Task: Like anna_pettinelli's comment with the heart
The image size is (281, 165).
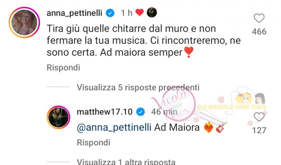Action: pos(259,18)
